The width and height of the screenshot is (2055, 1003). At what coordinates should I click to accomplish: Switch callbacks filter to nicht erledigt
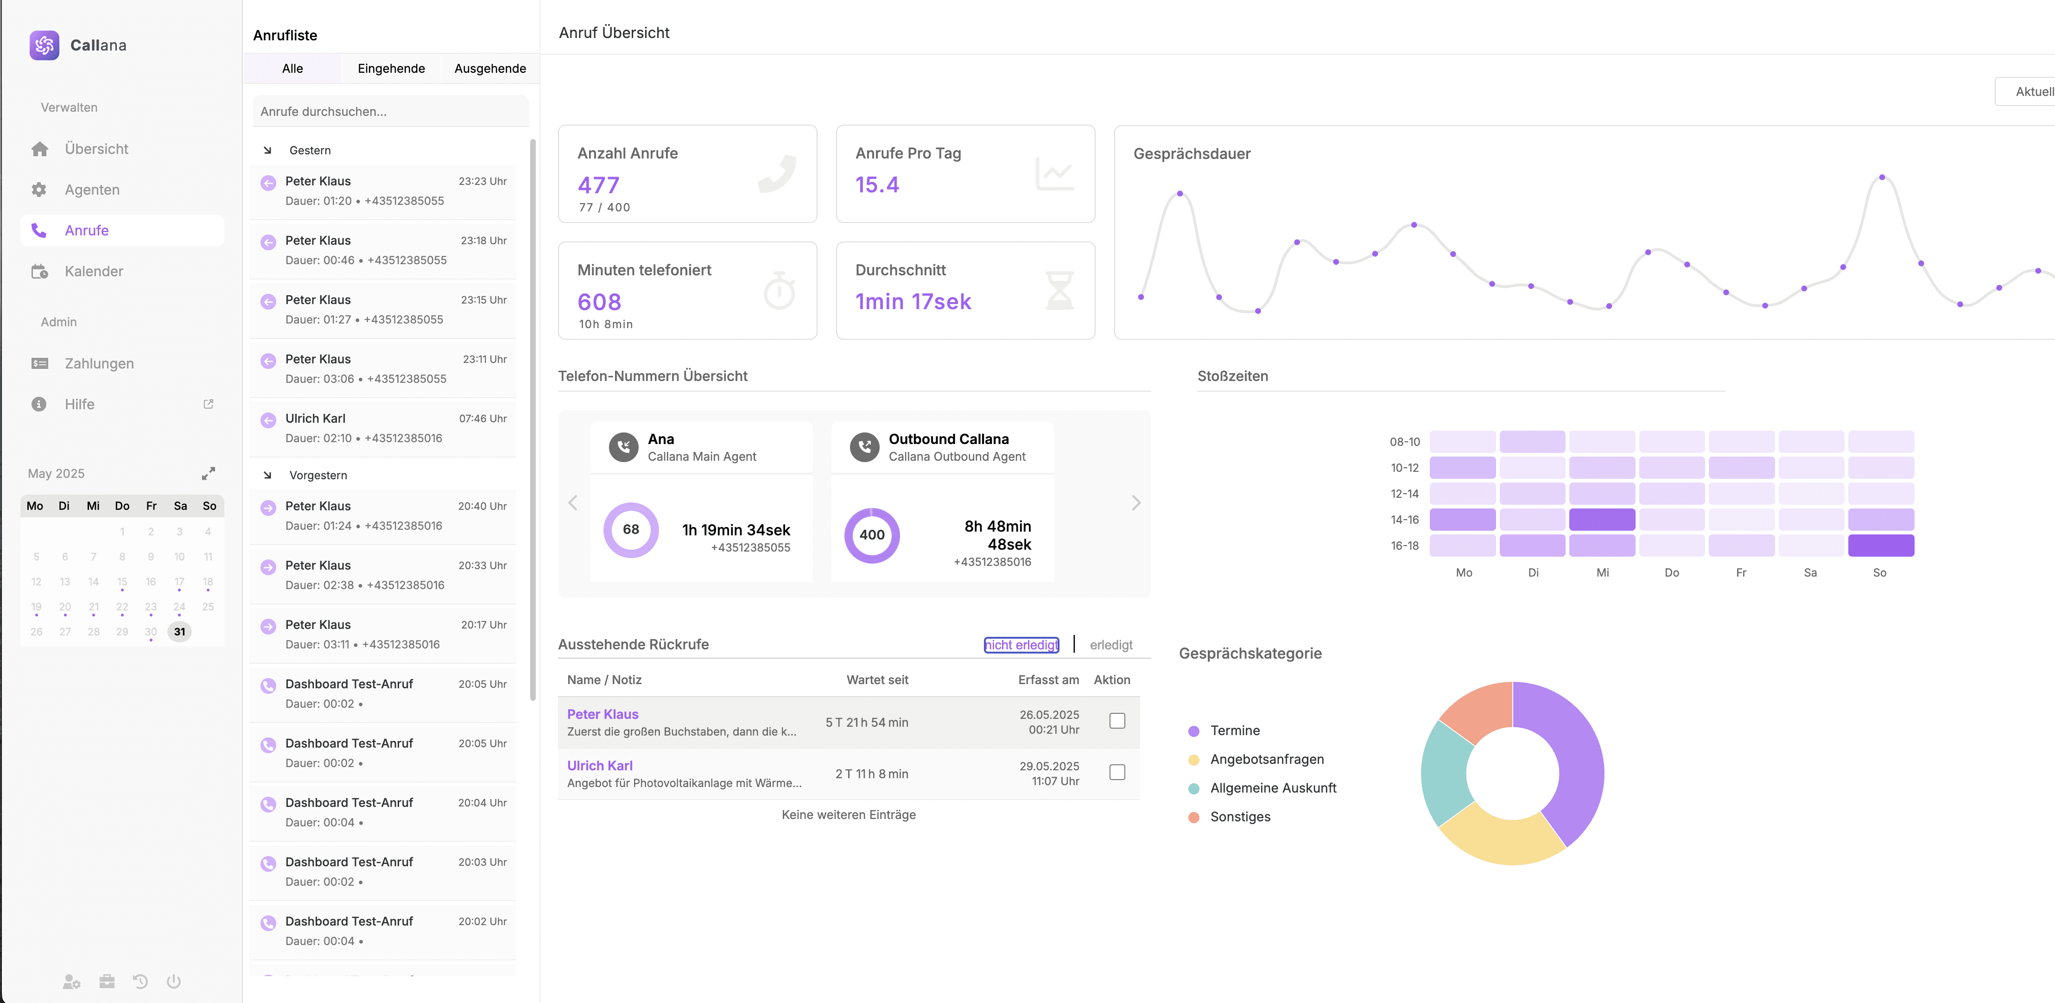(1022, 645)
